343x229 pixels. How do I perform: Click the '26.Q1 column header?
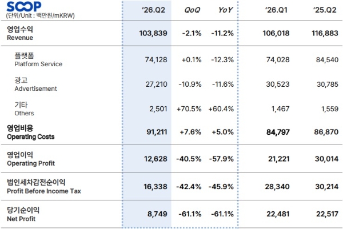pyautogui.click(x=276, y=10)
